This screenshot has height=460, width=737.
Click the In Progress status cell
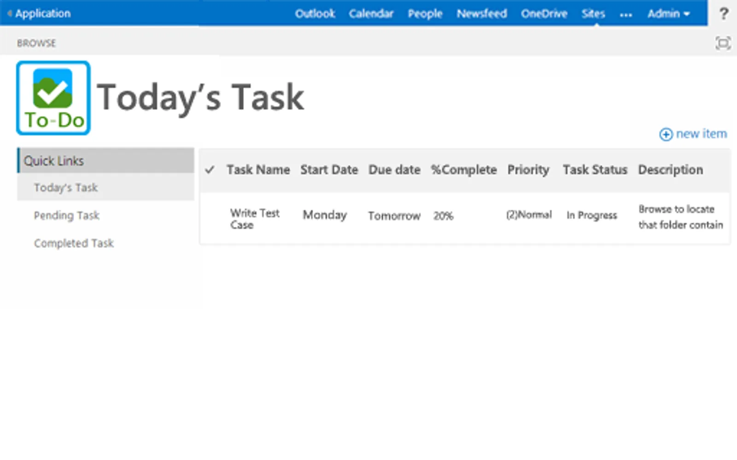[591, 215]
